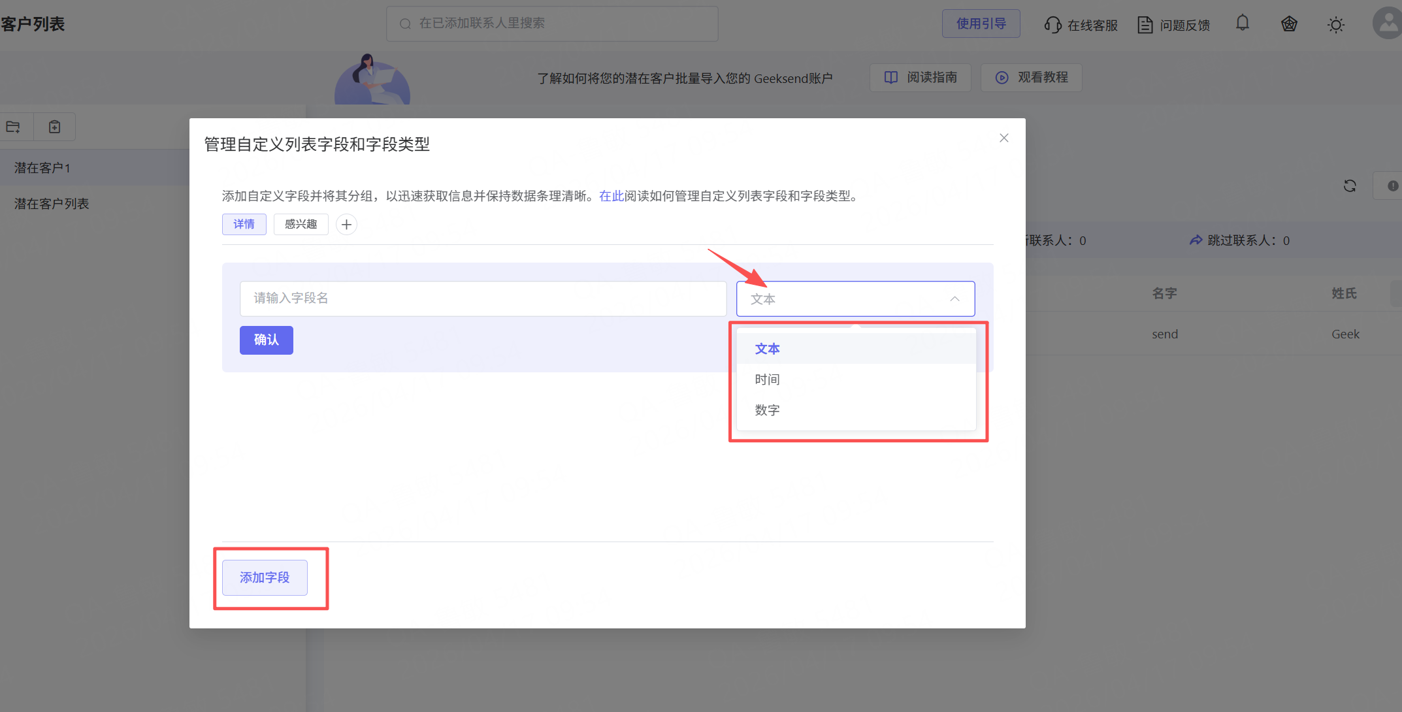The image size is (1402, 712).
Task: Select 时间 field type option
Action: (x=768, y=380)
